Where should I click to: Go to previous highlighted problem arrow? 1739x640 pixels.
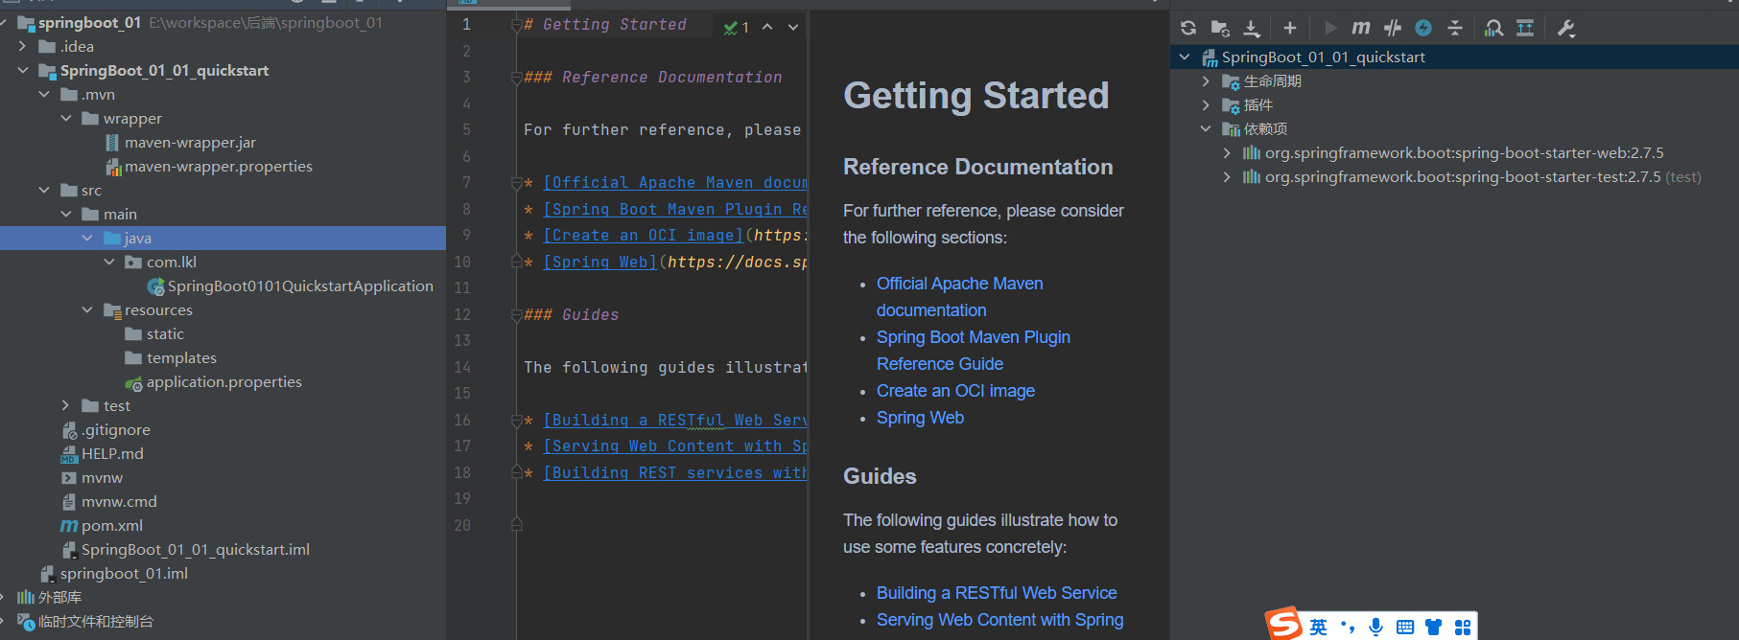pos(767,27)
